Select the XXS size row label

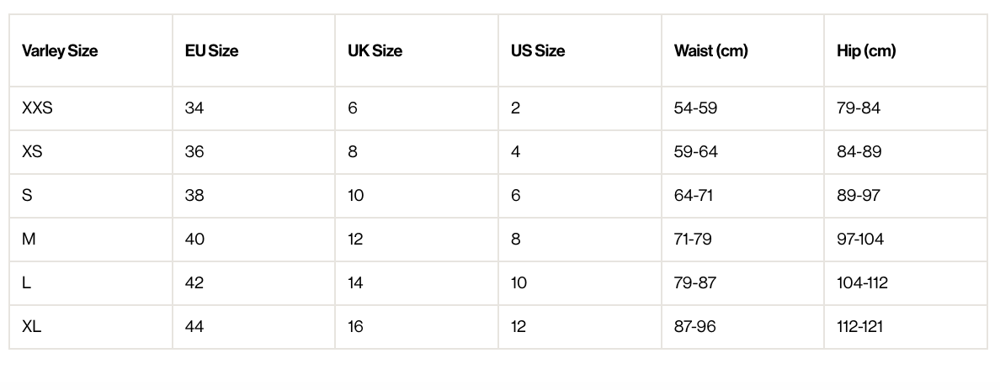[x=37, y=108]
